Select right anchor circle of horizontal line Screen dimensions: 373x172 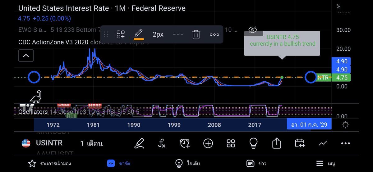(x=311, y=77)
